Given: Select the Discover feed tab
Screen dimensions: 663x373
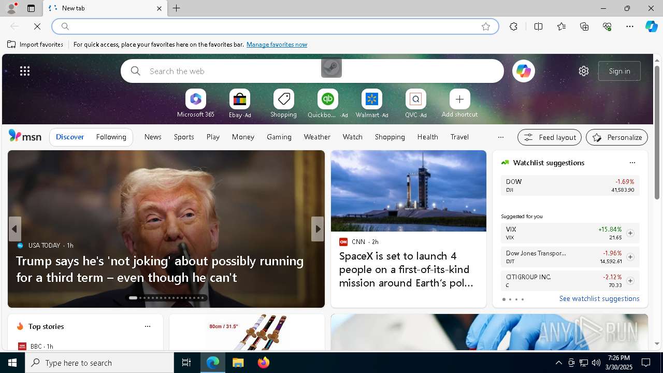Looking at the screenshot, I should [70, 137].
